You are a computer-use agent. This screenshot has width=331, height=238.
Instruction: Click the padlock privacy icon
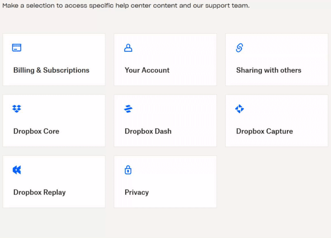[128, 170]
